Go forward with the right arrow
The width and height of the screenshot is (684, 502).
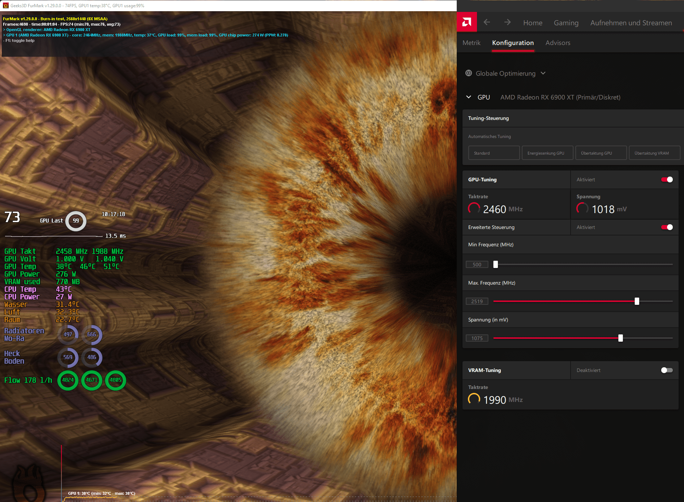(x=507, y=22)
